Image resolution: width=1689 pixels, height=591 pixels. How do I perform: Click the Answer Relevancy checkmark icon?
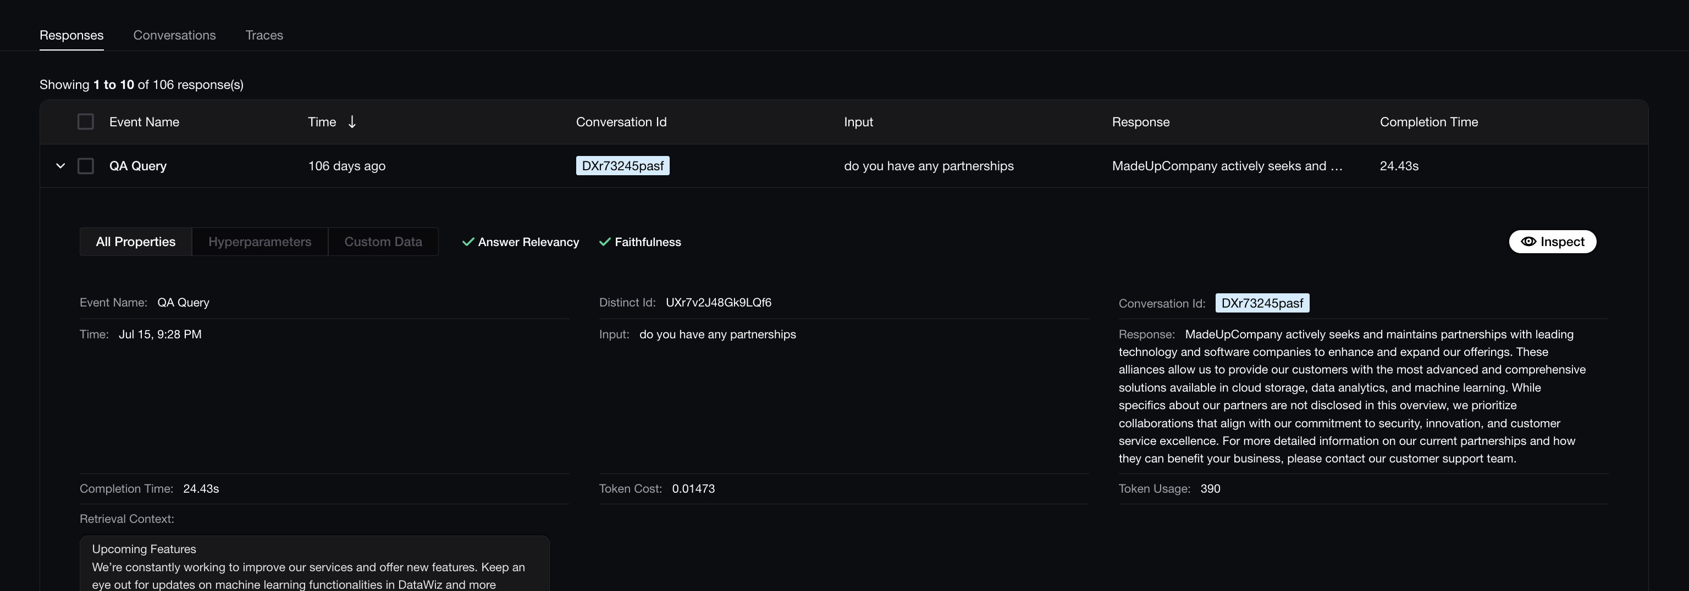coord(467,242)
